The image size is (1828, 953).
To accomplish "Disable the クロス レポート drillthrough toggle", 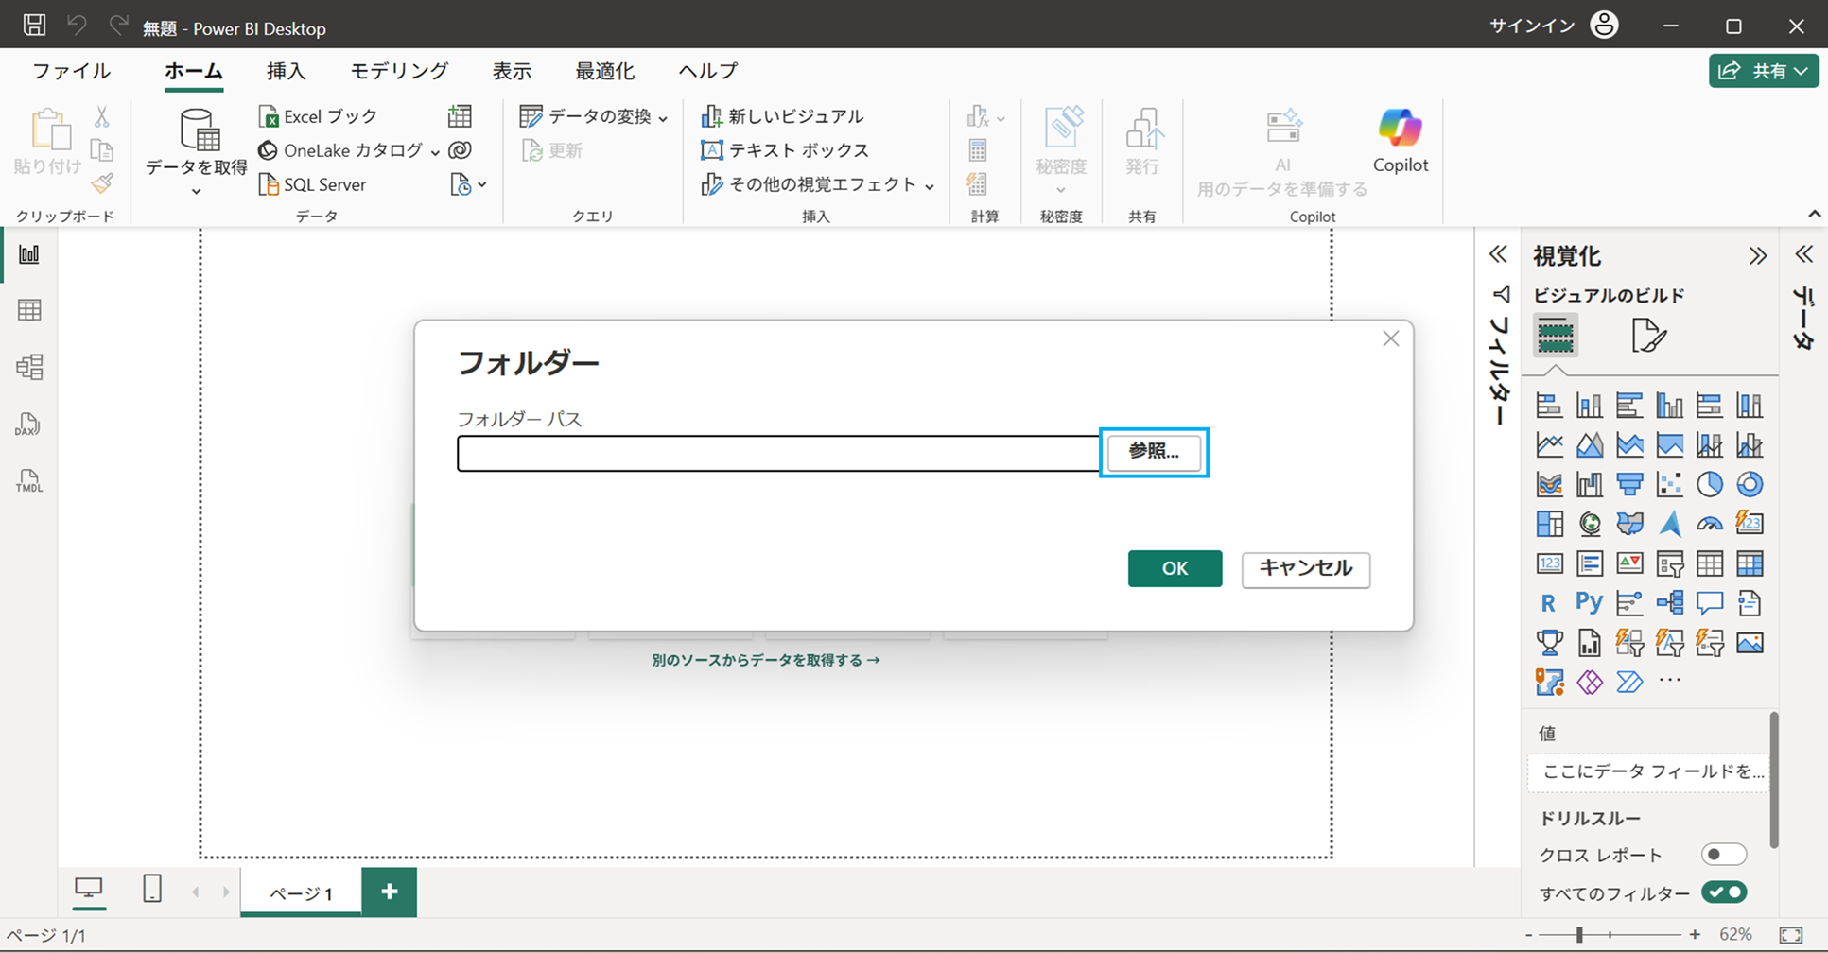I will tap(1723, 854).
